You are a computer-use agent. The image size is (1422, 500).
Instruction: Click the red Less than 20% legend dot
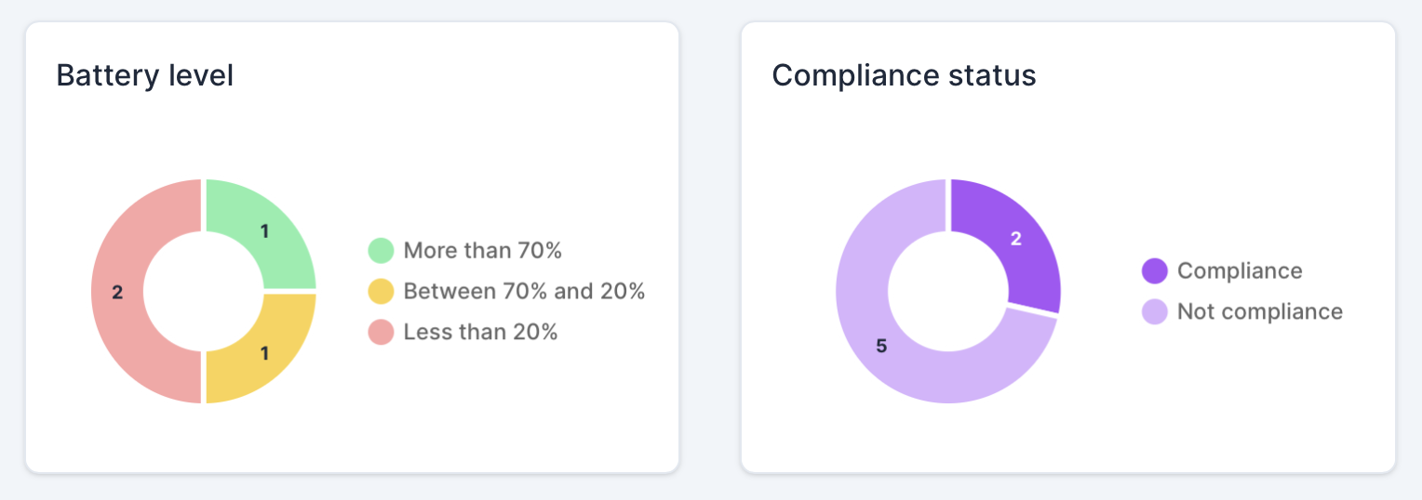(382, 333)
